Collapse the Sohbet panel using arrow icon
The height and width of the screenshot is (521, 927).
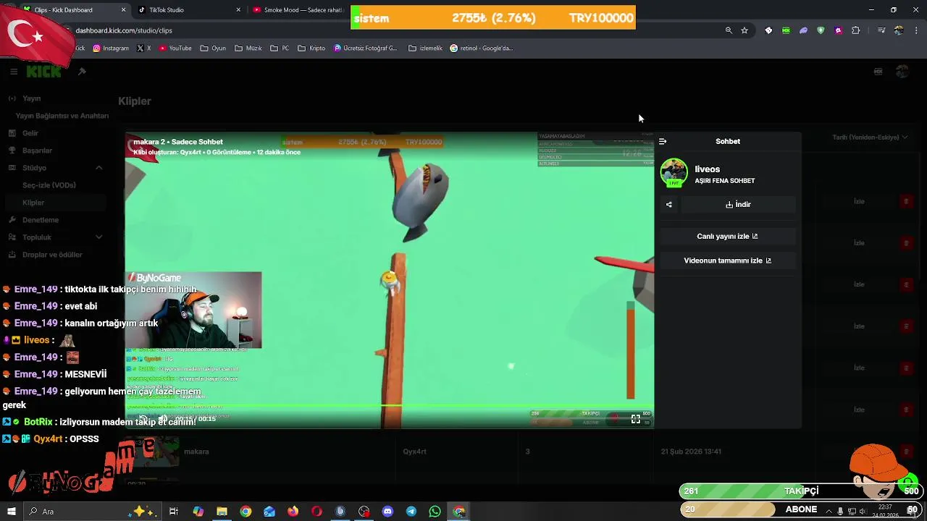(x=663, y=142)
